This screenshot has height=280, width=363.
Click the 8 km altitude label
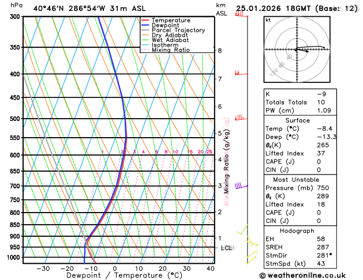pos(220,51)
